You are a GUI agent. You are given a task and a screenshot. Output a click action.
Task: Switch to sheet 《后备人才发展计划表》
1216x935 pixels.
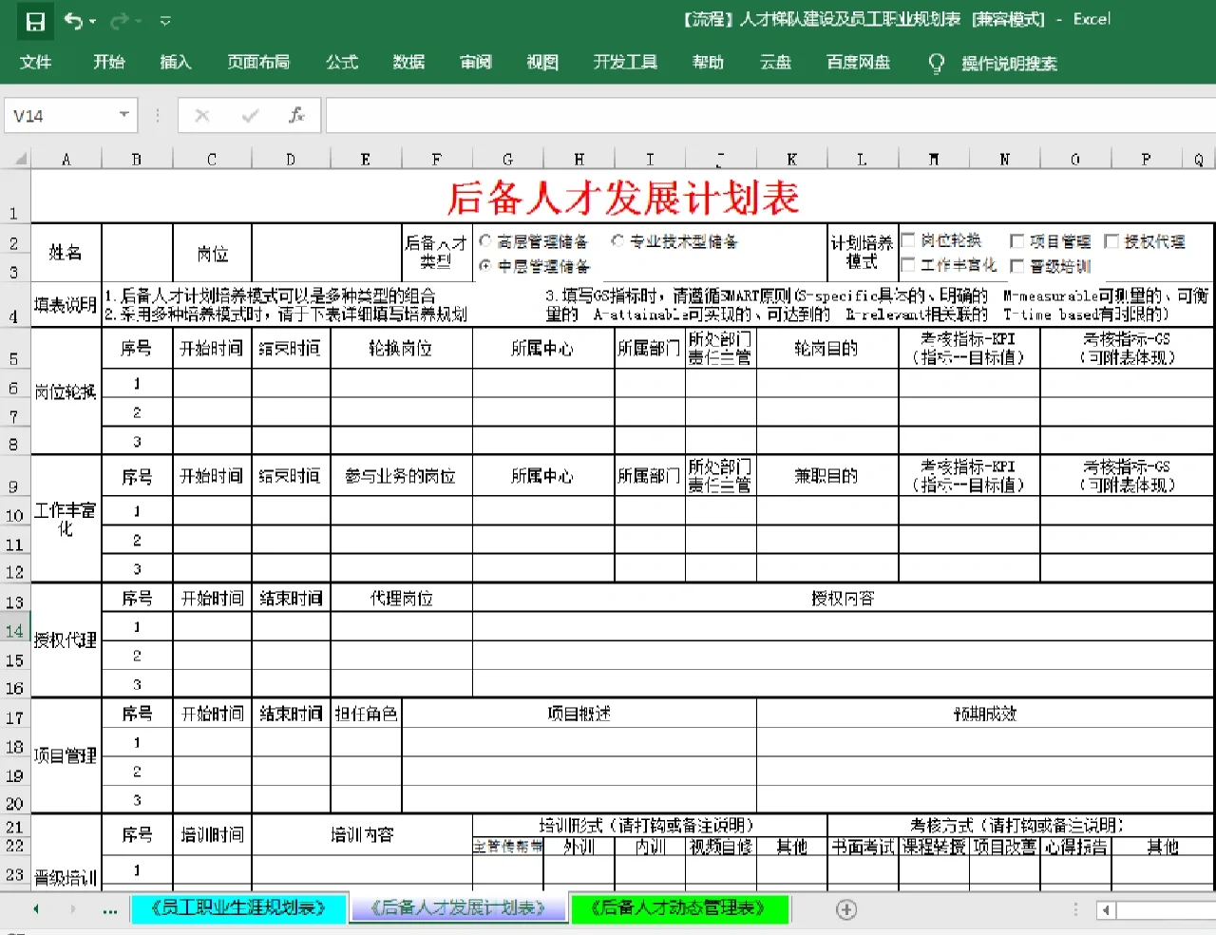point(458,908)
